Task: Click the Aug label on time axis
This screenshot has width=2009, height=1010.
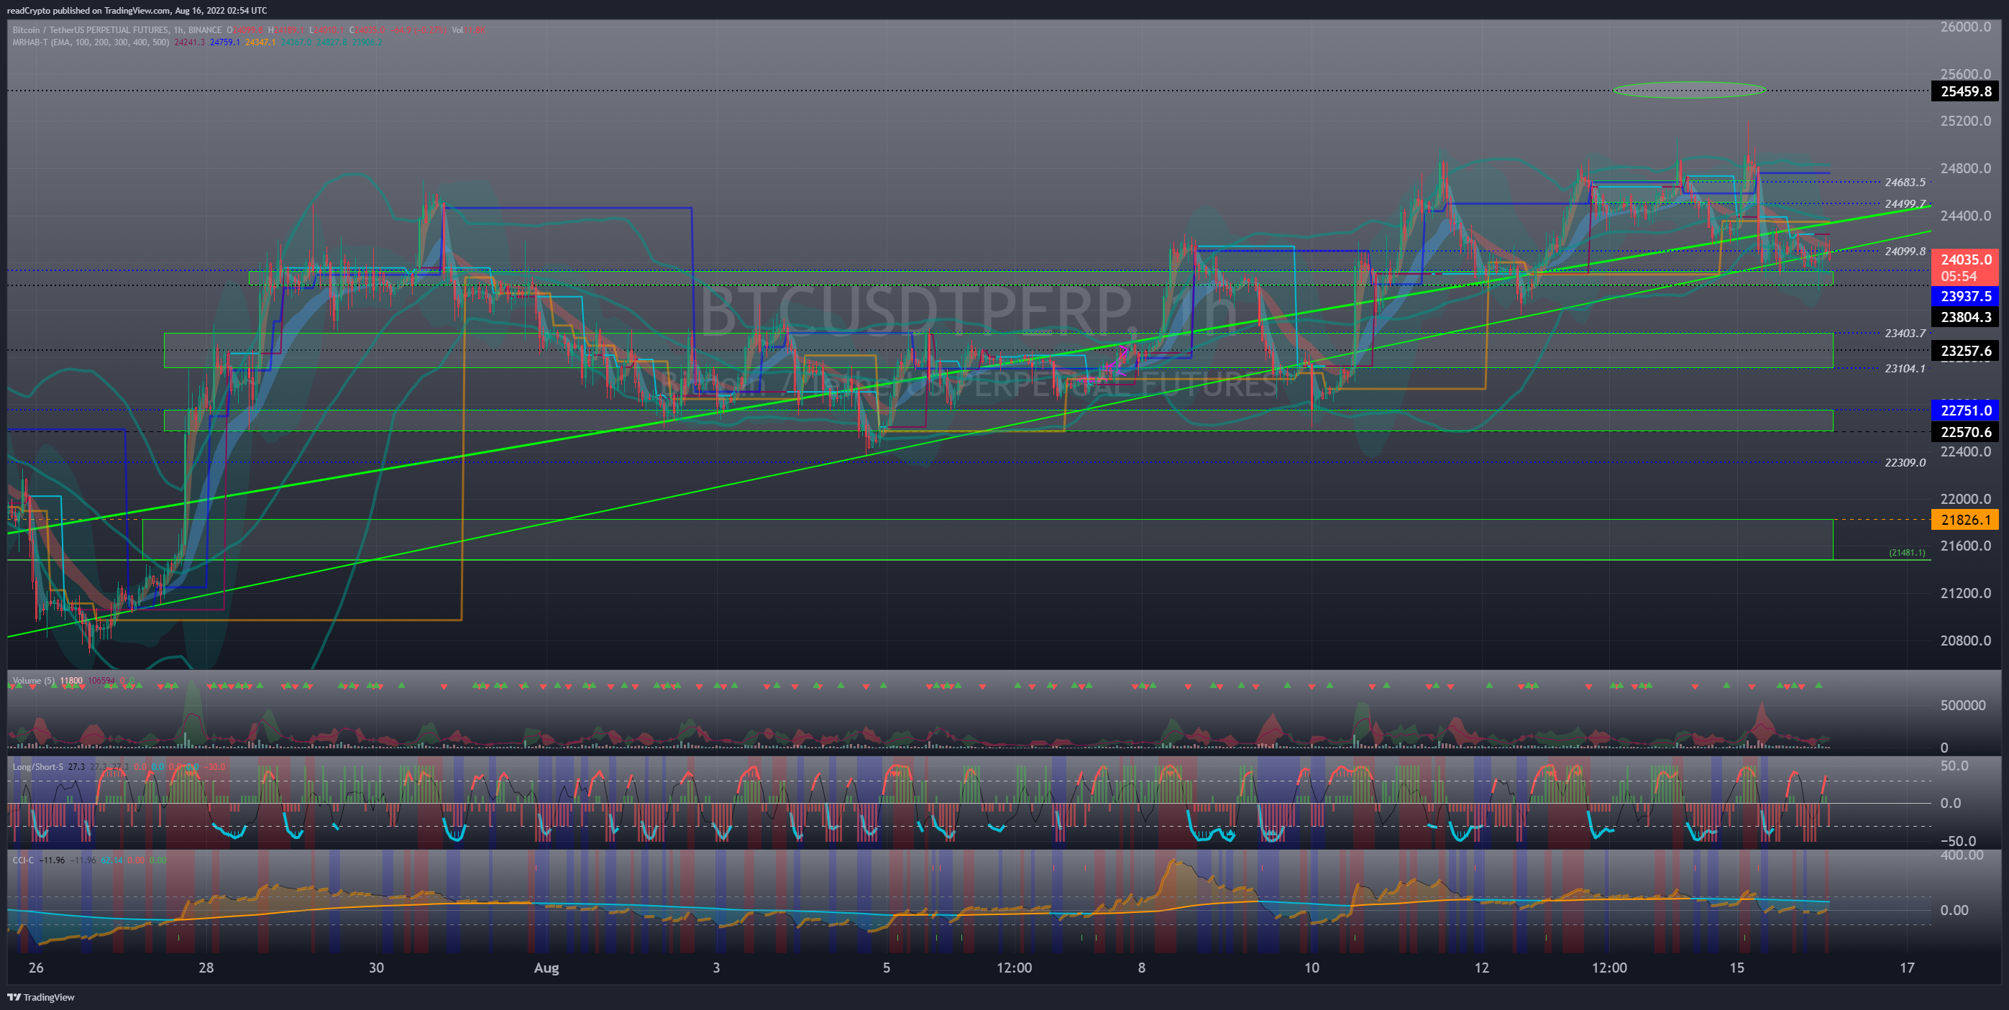Action: (546, 968)
